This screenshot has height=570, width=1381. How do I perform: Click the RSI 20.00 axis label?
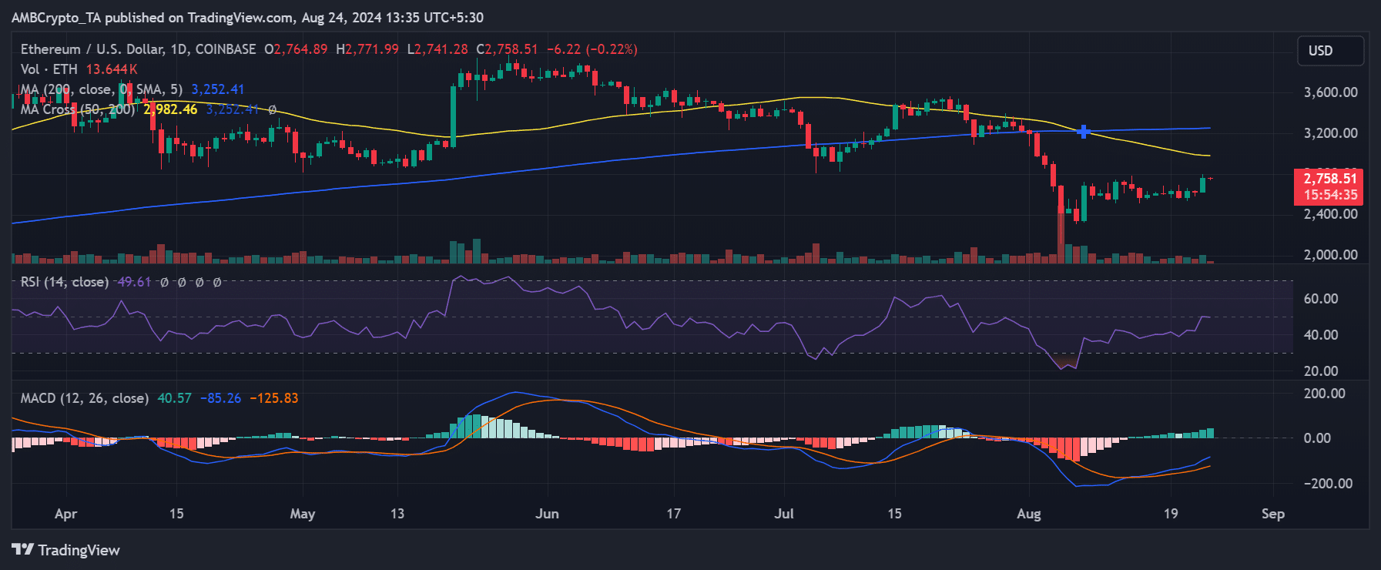click(x=1320, y=371)
